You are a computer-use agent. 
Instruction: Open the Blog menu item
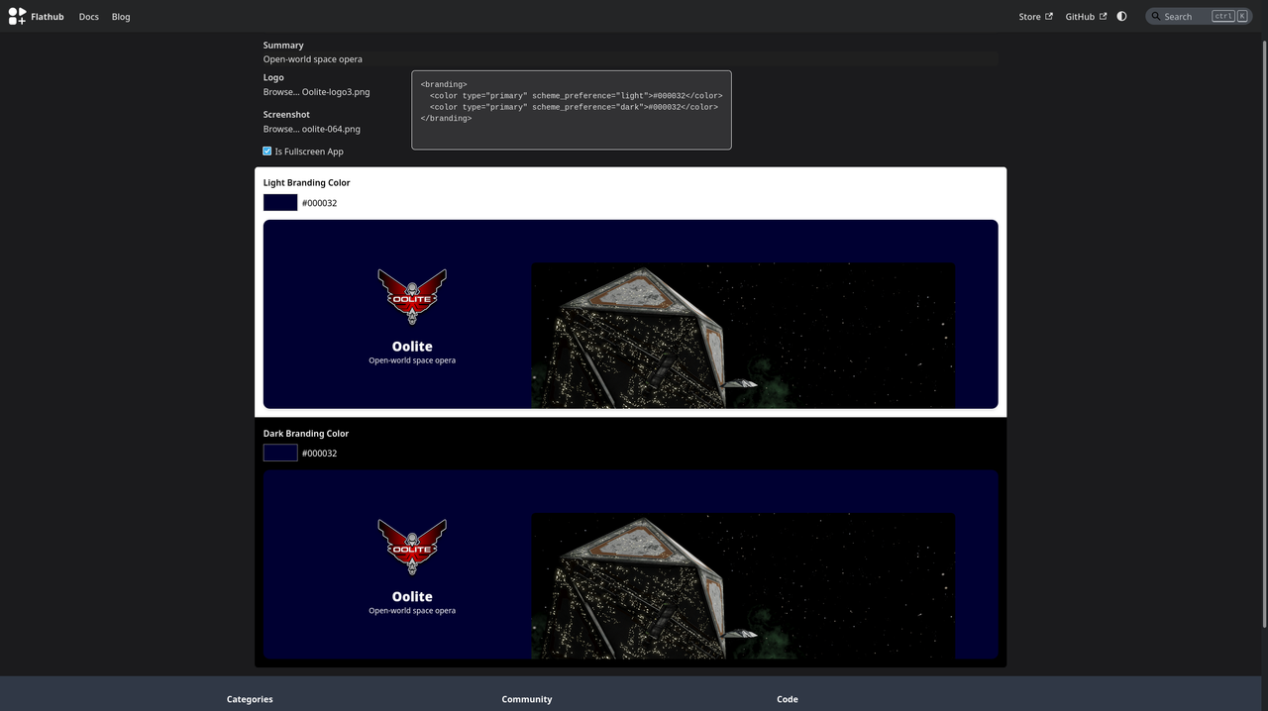121,17
